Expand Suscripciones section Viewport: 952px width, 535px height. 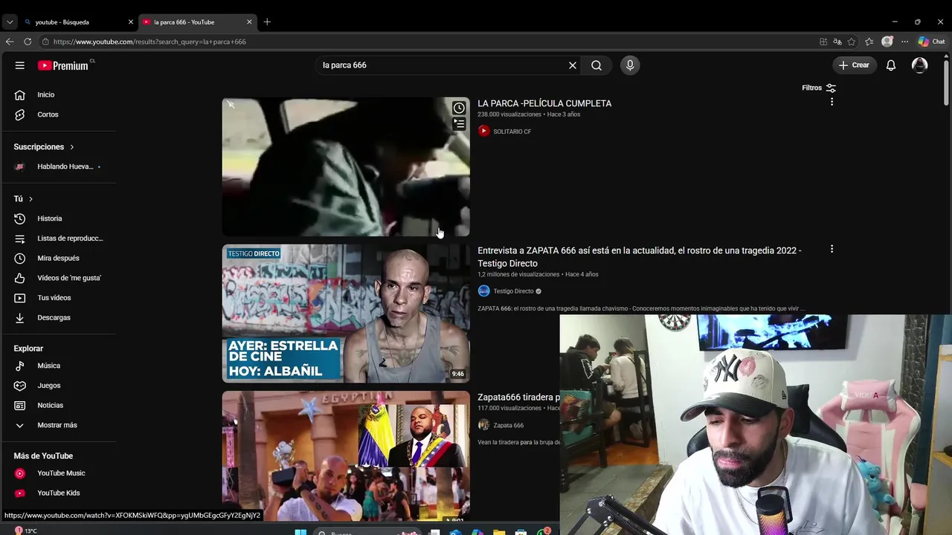[44, 147]
